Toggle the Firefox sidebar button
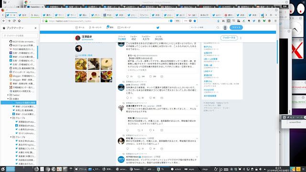The image size is (306, 172). point(229,21)
